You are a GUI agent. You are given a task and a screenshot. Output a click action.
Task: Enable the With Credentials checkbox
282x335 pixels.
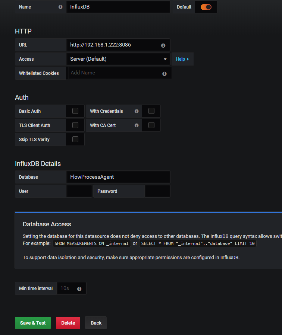[x=151, y=111]
